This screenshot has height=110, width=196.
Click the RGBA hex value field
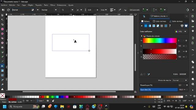coord(183,74)
